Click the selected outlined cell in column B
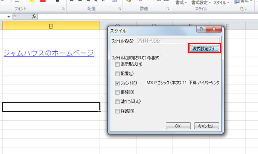This screenshot has width=258, height=154. coord(51,107)
